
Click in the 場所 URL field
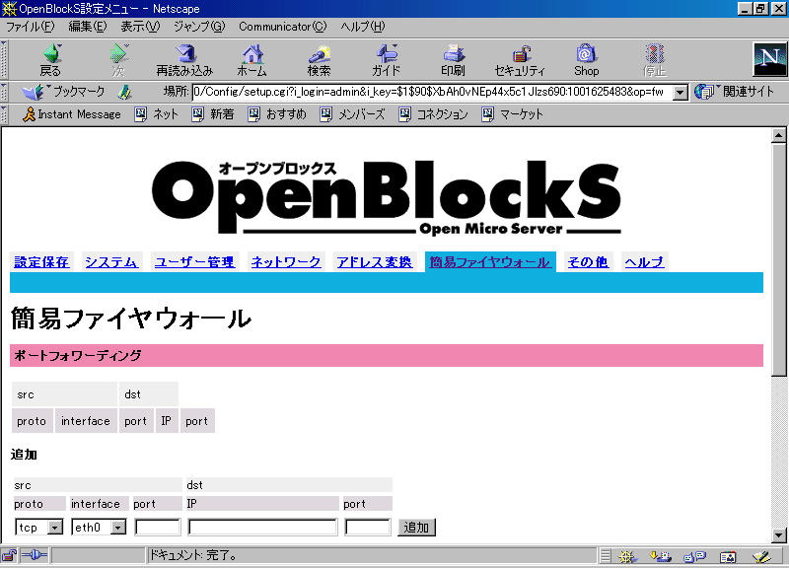[432, 92]
